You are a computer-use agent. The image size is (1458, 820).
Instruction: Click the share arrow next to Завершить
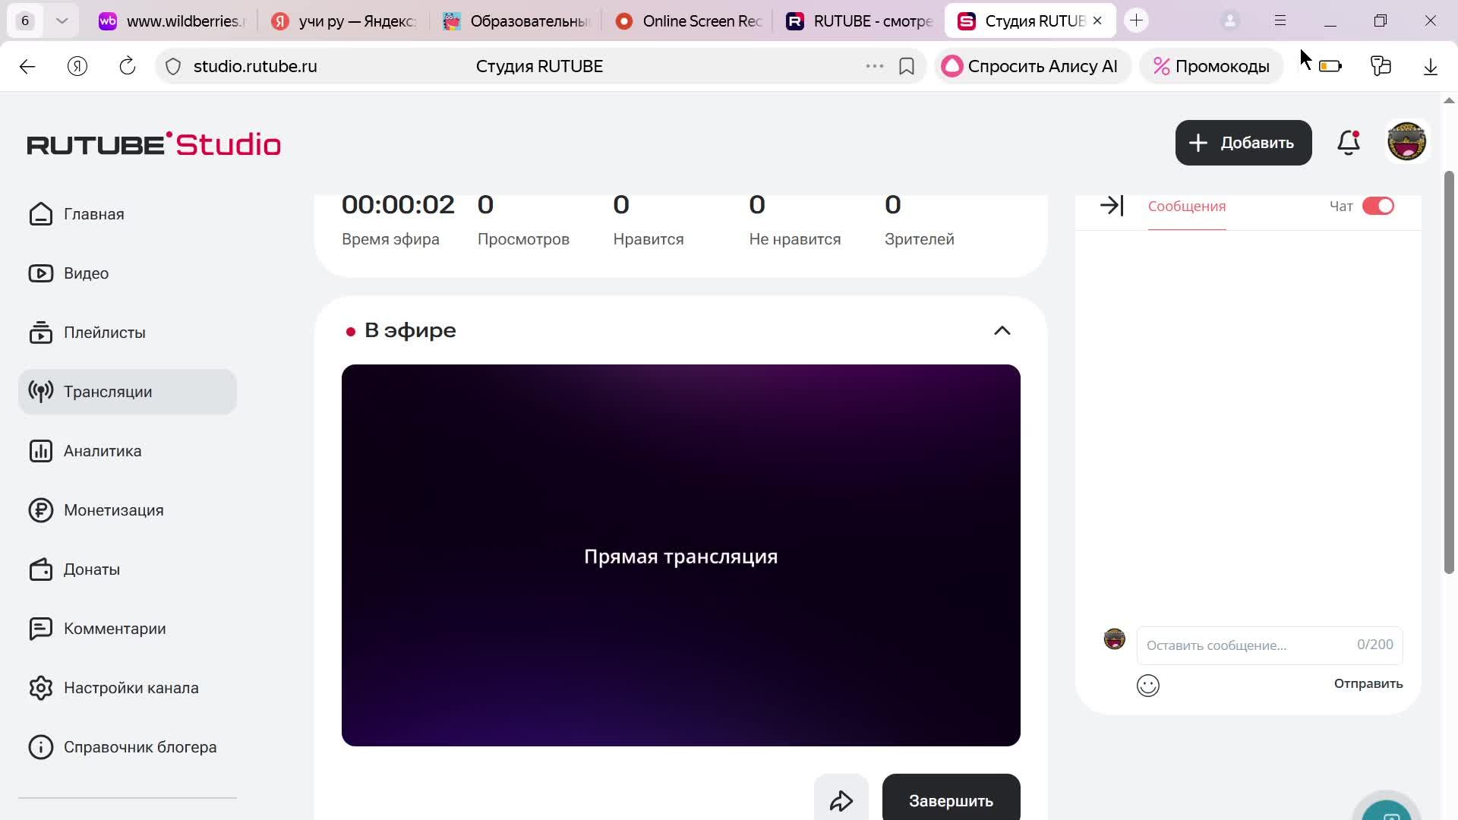coord(841,800)
